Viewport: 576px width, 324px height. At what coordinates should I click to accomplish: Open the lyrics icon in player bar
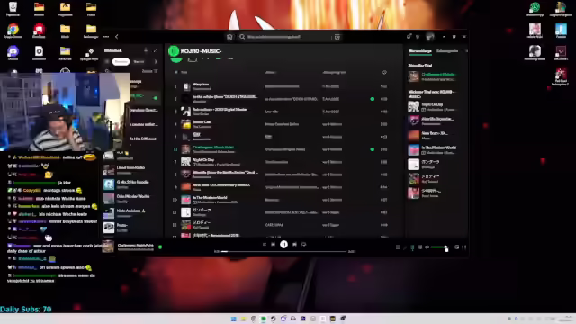tap(405, 247)
